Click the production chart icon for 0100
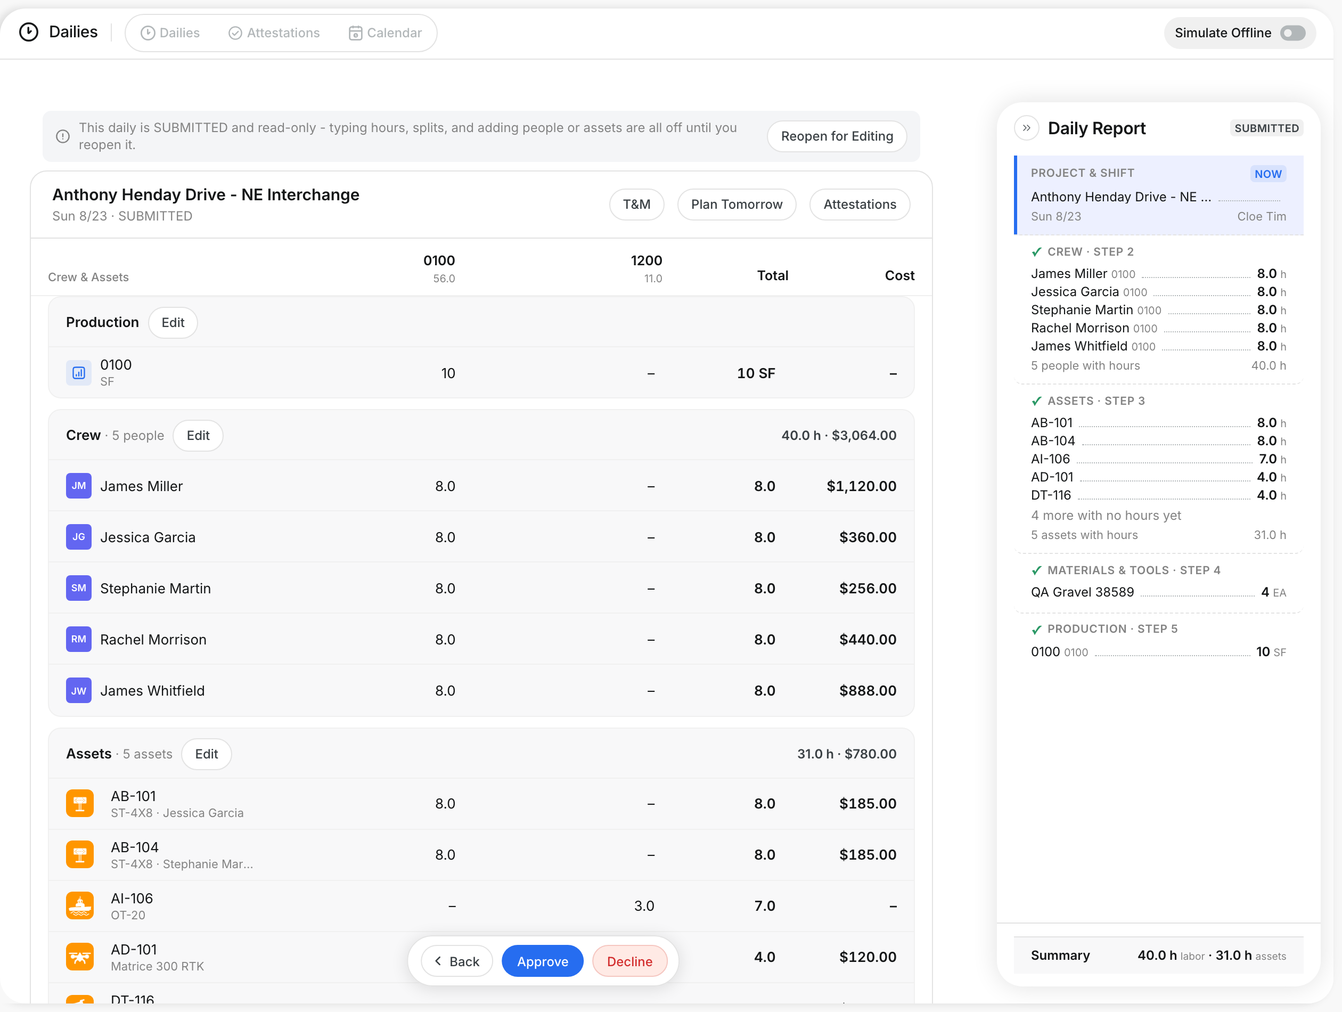This screenshot has width=1342, height=1012. 79,373
